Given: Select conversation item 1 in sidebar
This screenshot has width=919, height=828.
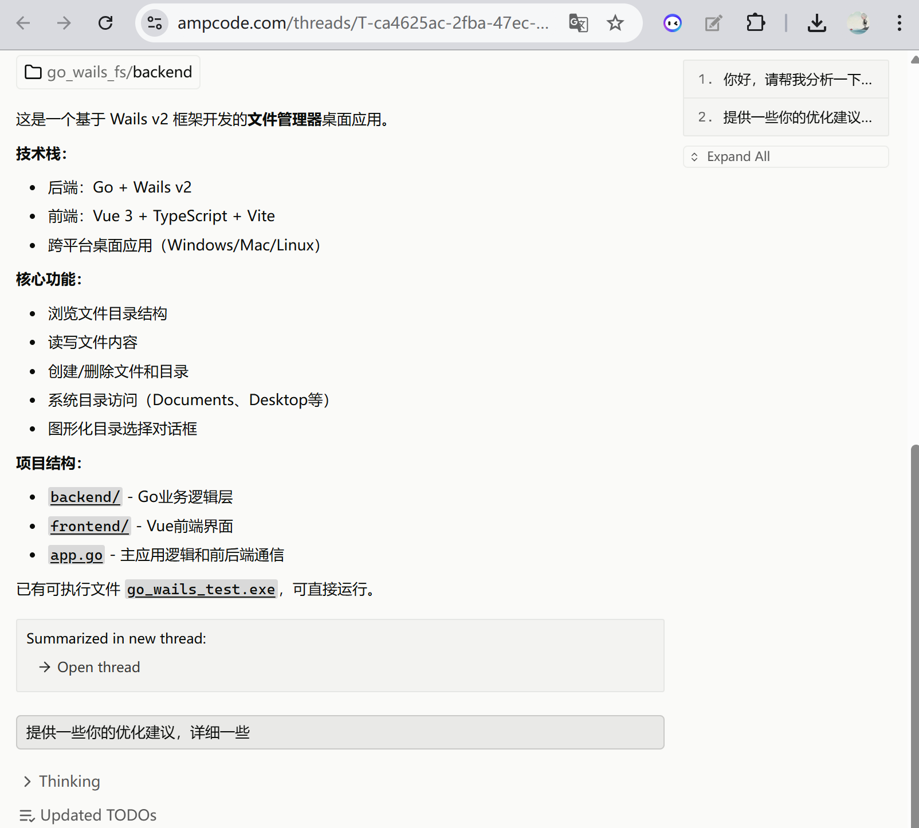Looking at the screenshot, I should (x=785, y=79).
